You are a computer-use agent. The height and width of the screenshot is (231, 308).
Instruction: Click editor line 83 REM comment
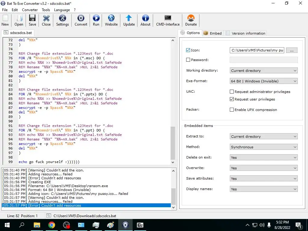click(66, 90)
